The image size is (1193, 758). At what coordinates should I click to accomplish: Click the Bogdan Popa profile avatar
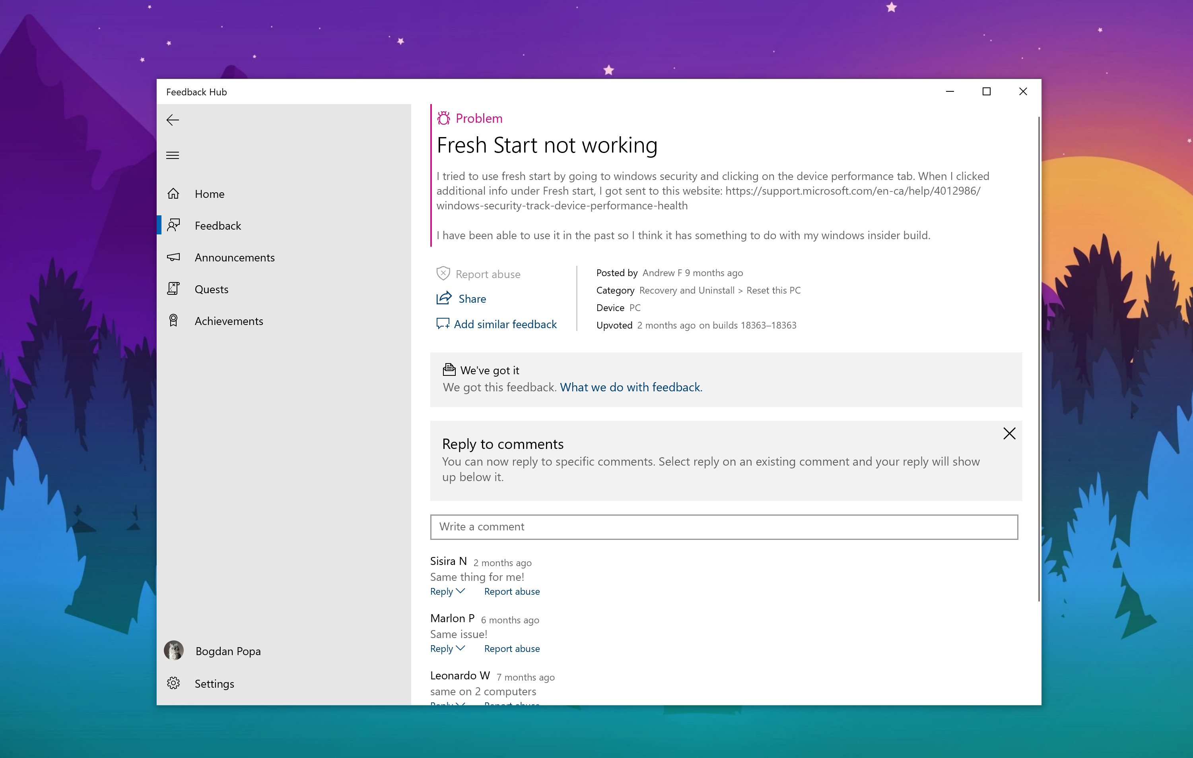174,651
